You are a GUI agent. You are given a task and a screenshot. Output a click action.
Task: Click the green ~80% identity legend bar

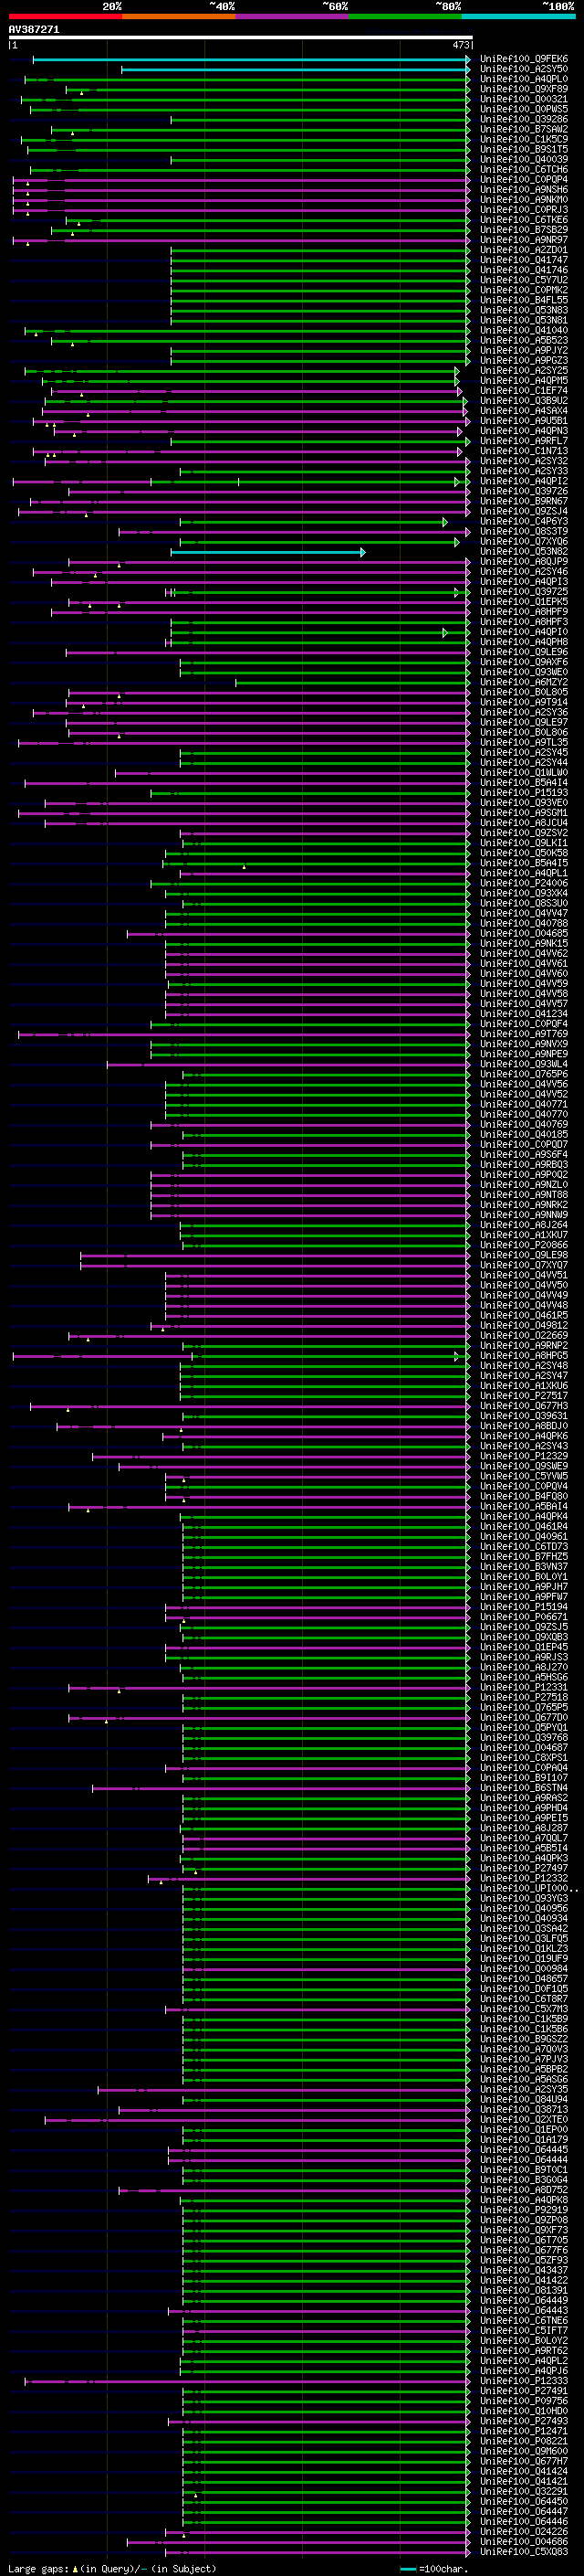coord(405,17)
